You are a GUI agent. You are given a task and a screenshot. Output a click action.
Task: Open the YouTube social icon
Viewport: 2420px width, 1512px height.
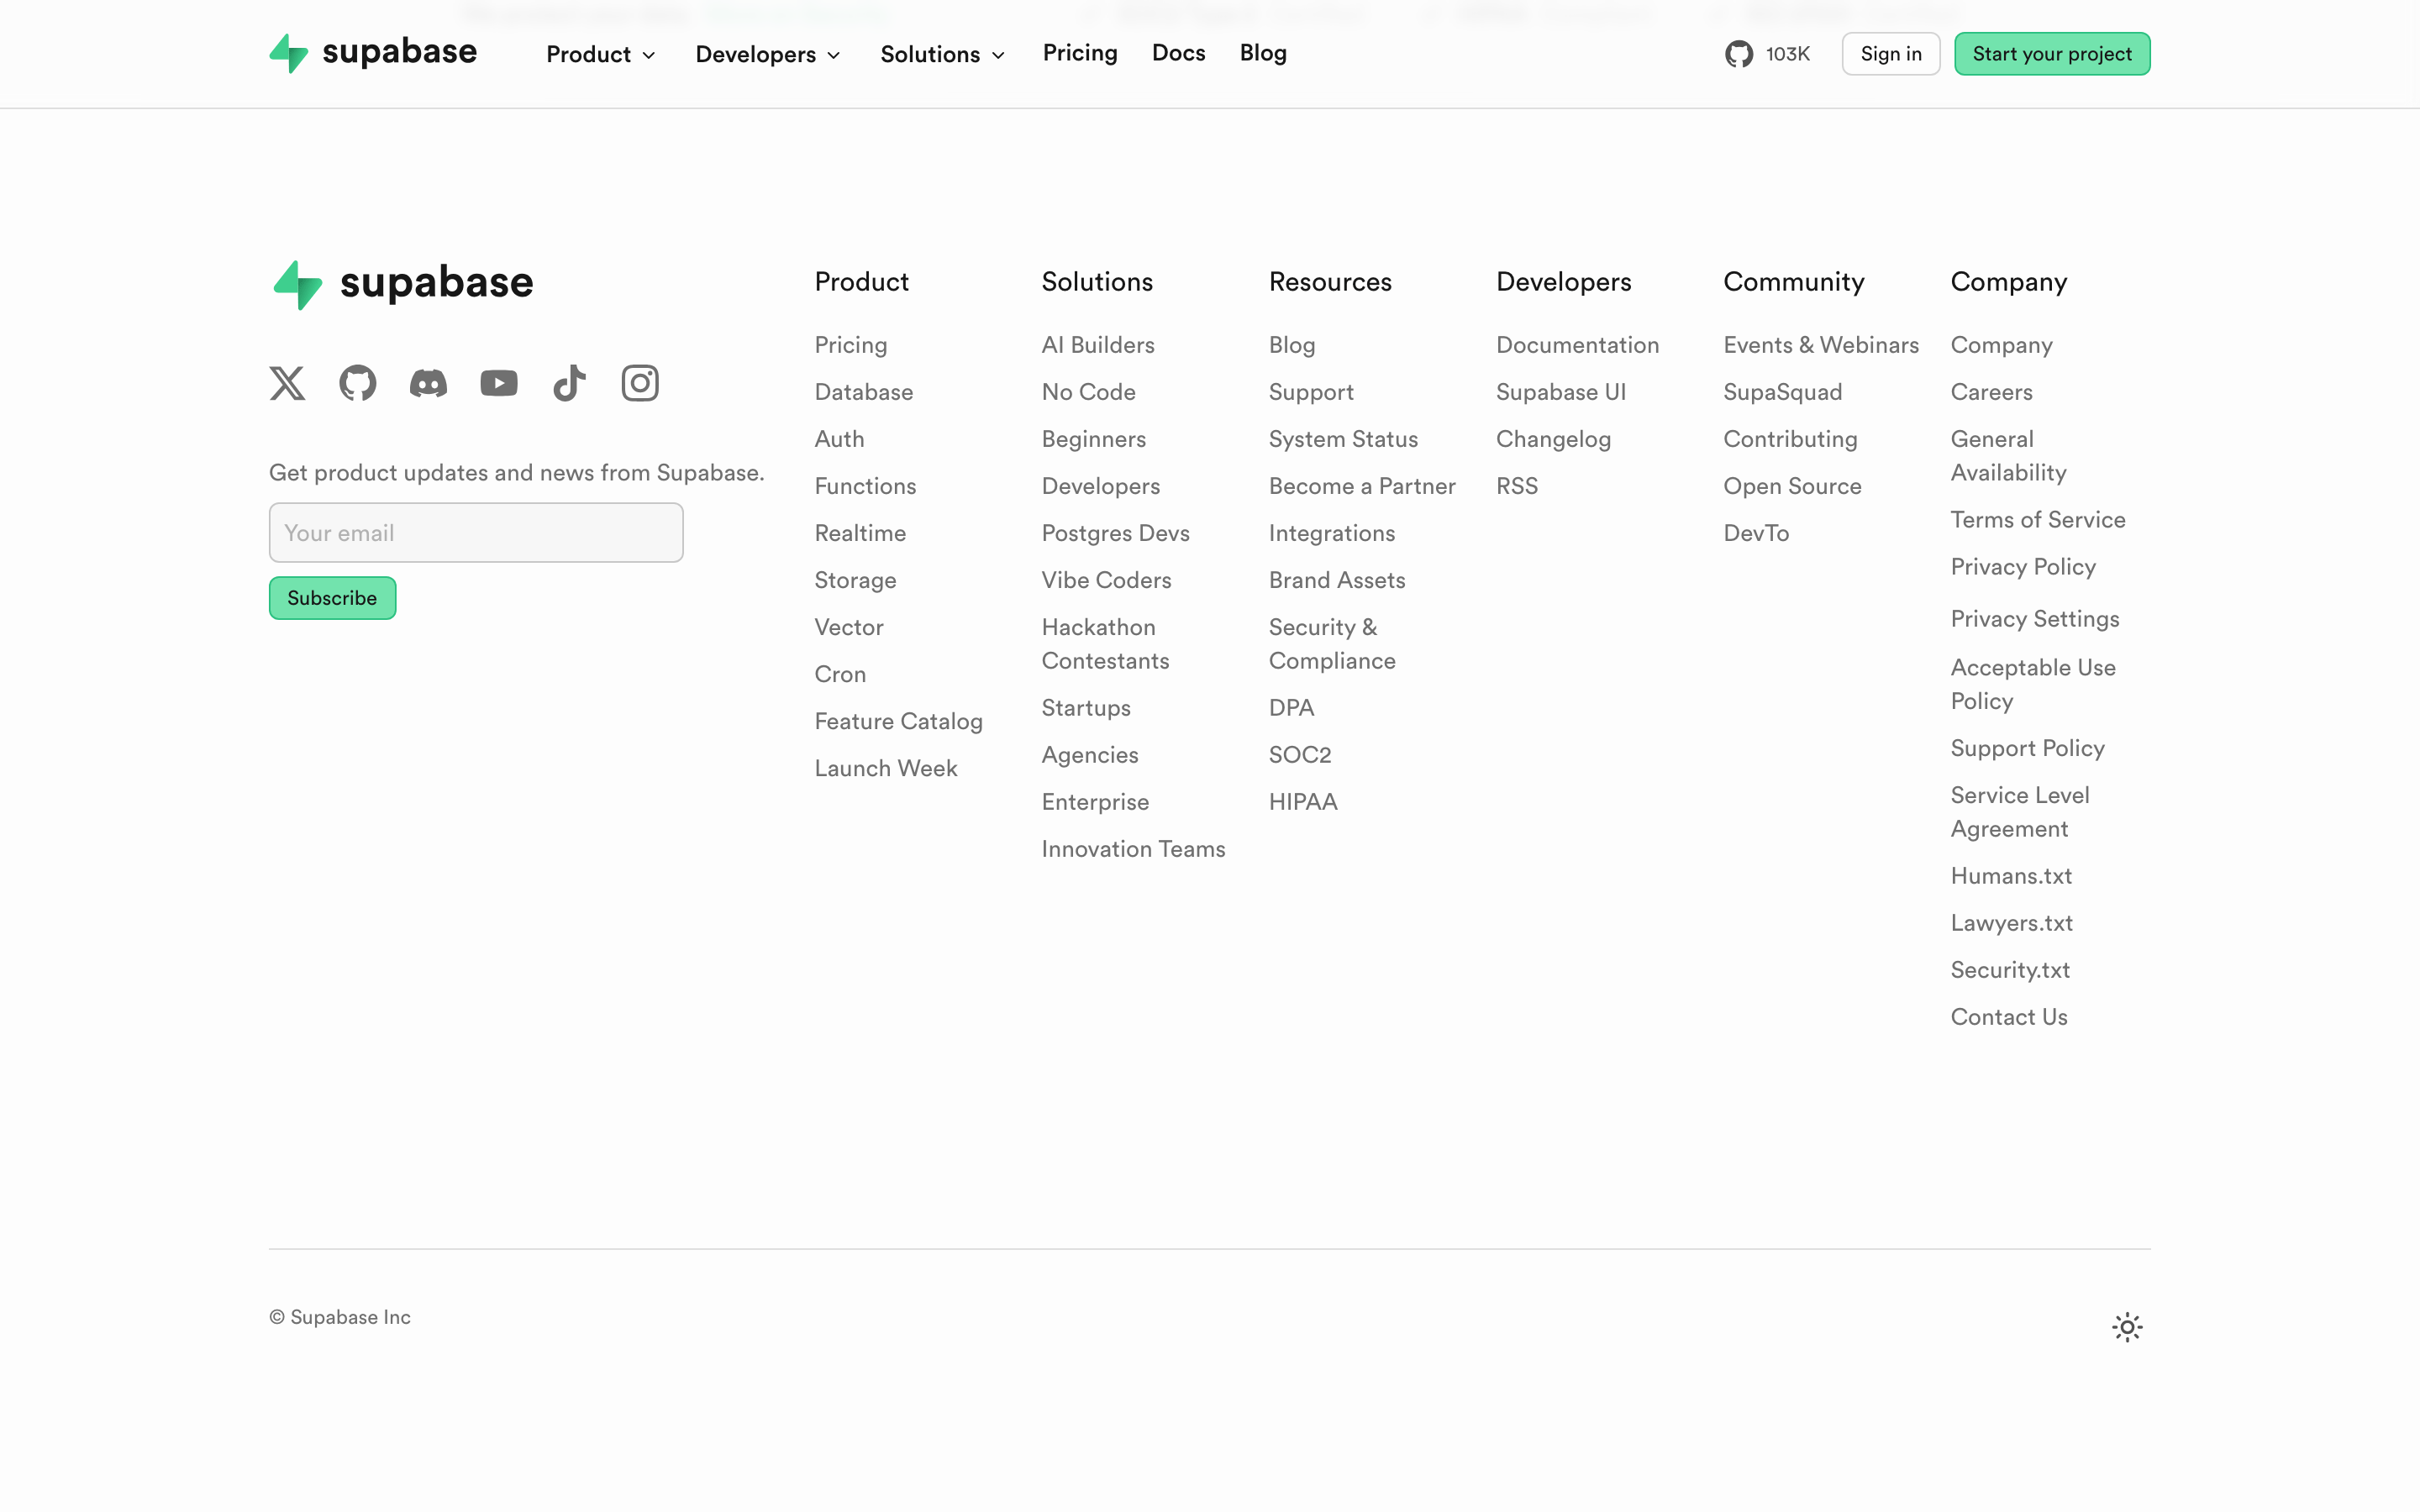click(499, 383)
